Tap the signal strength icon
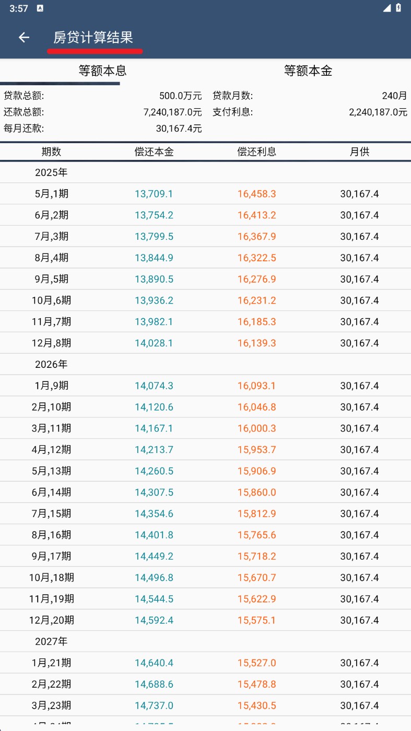The width and height of the screenshot is (411, 731). pos(386,8)
